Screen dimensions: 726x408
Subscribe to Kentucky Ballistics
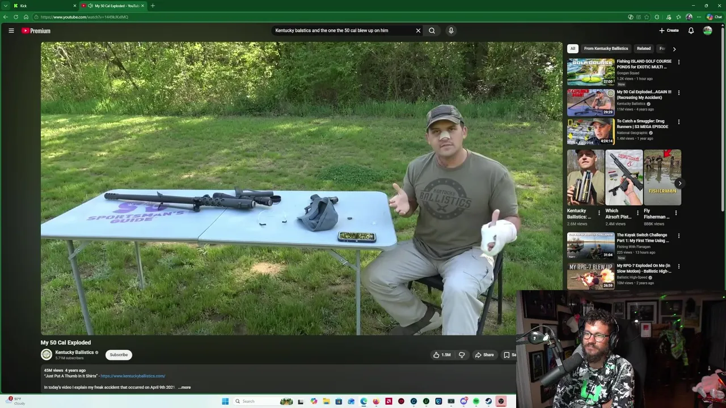(x=119, y=355)
